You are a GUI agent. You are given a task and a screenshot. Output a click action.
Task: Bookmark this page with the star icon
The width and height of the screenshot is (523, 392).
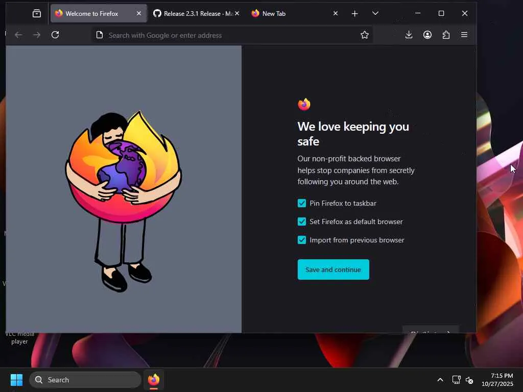[365, 35]
